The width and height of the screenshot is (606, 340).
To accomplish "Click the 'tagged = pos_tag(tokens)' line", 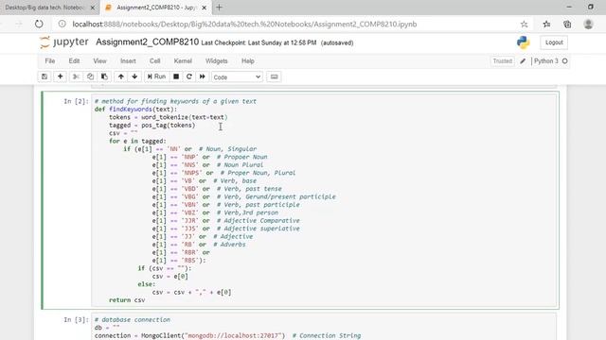I will pyautogui.click(x=151, y=126).
